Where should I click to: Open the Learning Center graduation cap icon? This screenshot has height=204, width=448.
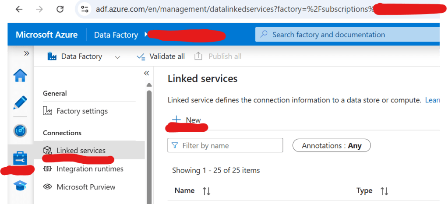click(20, 185)
